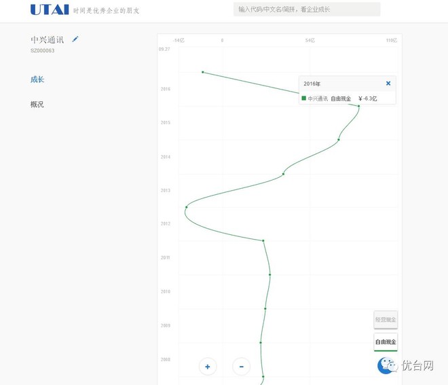
Task: Click the 中兴通讯 company title
Action: pyautogui.click(x=47, y=39)
